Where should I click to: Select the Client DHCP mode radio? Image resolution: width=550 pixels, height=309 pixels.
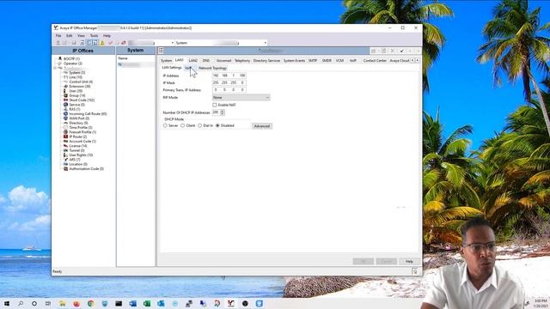tap(183, 125)
